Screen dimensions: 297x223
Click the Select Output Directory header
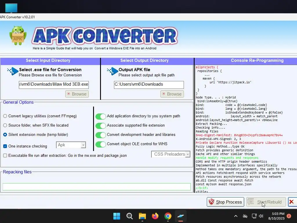144,60
